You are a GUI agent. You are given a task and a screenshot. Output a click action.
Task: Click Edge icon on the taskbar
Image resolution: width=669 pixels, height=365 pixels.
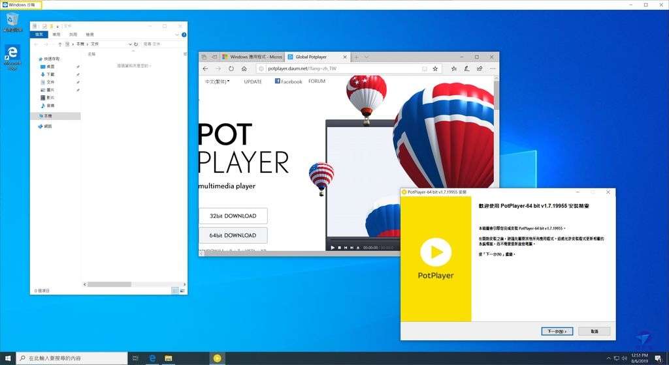[x=152, y=358]
